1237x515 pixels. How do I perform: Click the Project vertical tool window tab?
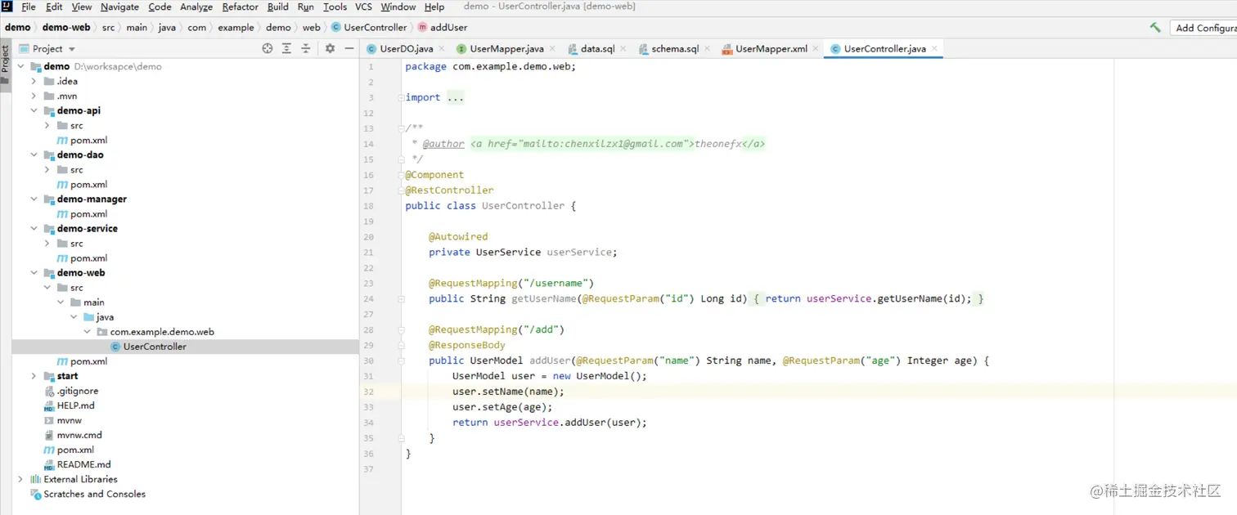(x=5, y=64)
